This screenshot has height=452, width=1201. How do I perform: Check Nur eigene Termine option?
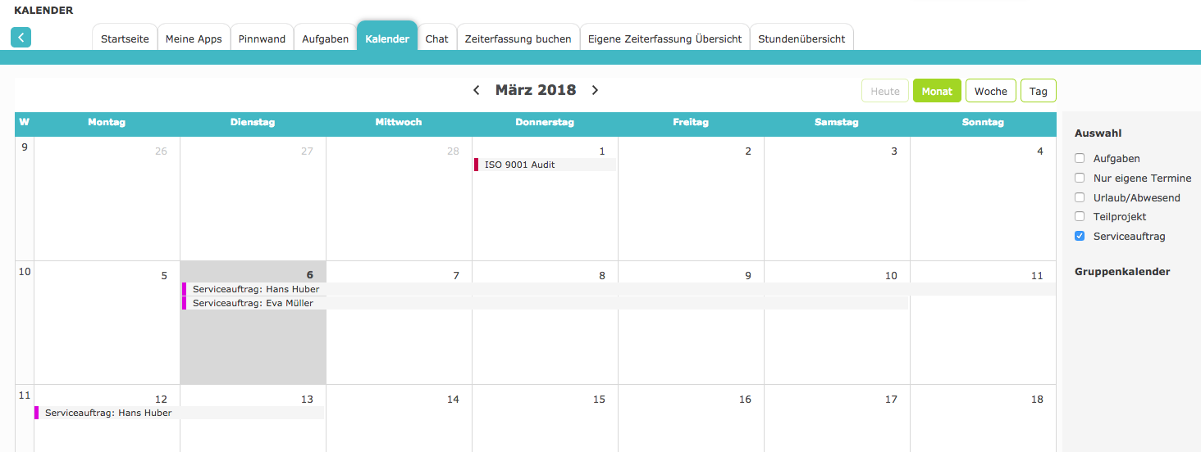[x=1080, y=178]
